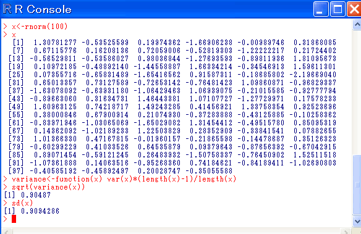The height and width of the screenshot is (234, 361).
Task: Click the value 0.17578233
Action: pyautogui.click(x=315, y=99)
